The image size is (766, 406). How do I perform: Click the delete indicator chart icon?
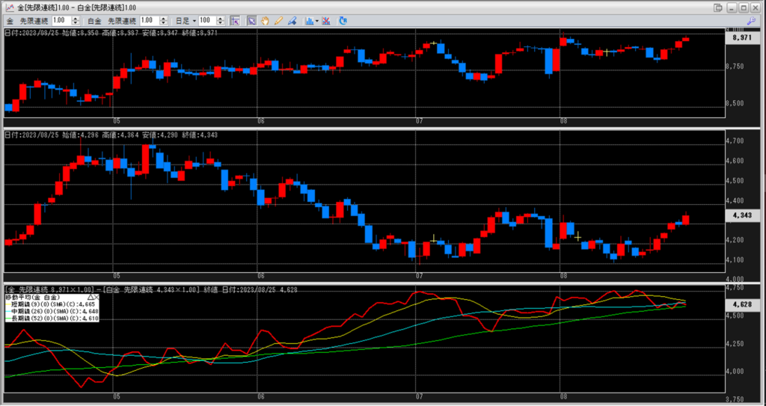tap(327, 20)
